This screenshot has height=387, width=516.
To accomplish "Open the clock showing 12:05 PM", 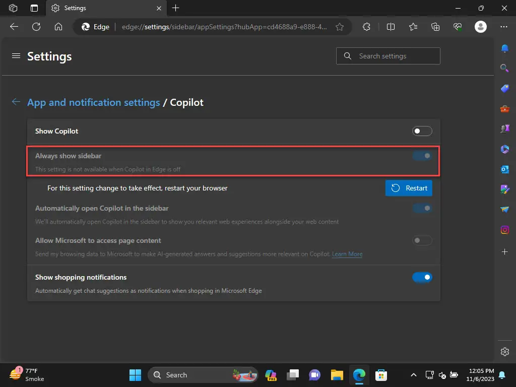I will [480, 375].
